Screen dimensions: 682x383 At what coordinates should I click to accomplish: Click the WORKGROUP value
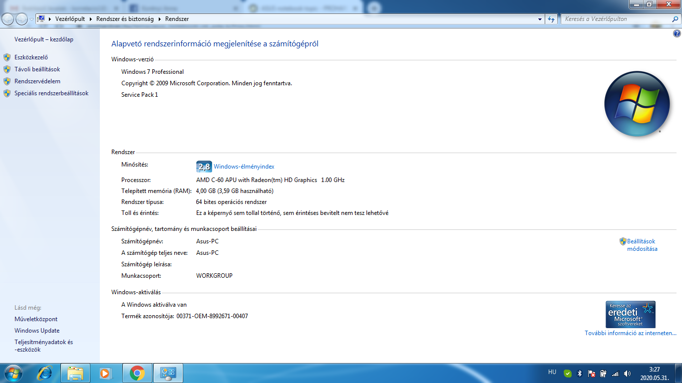coord(214,276)
